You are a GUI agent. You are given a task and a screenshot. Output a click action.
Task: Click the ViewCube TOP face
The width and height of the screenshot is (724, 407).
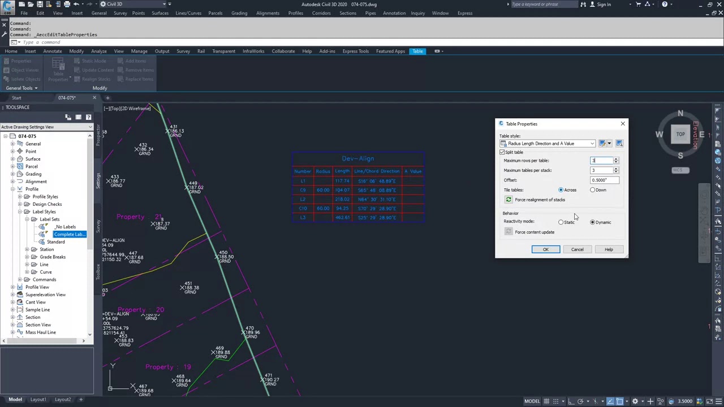click(680, 135)
